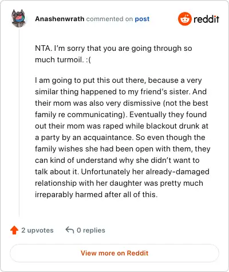The image size is (229, 272).
Task: Open Anashenwrath's avatar image
Action: point(18,18)
